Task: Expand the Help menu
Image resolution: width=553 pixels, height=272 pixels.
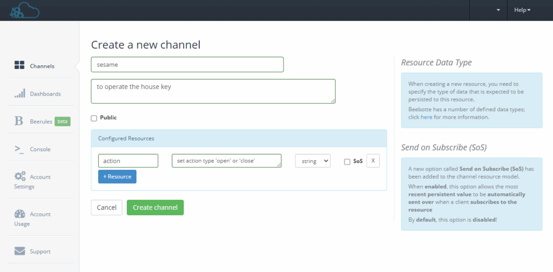Action: [x=522, y=10]
